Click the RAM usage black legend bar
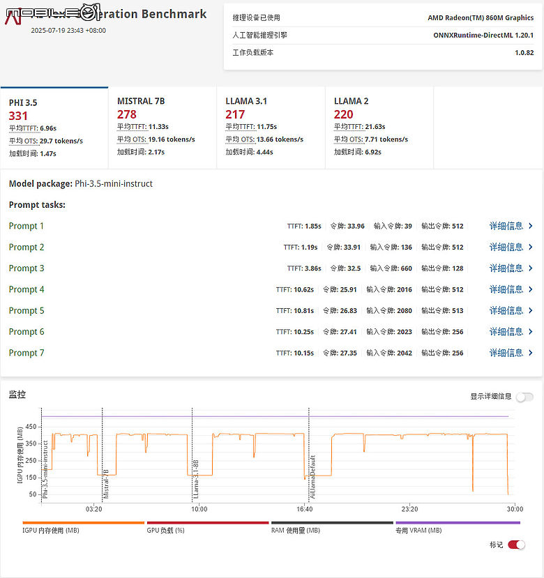 pos(332,523)
